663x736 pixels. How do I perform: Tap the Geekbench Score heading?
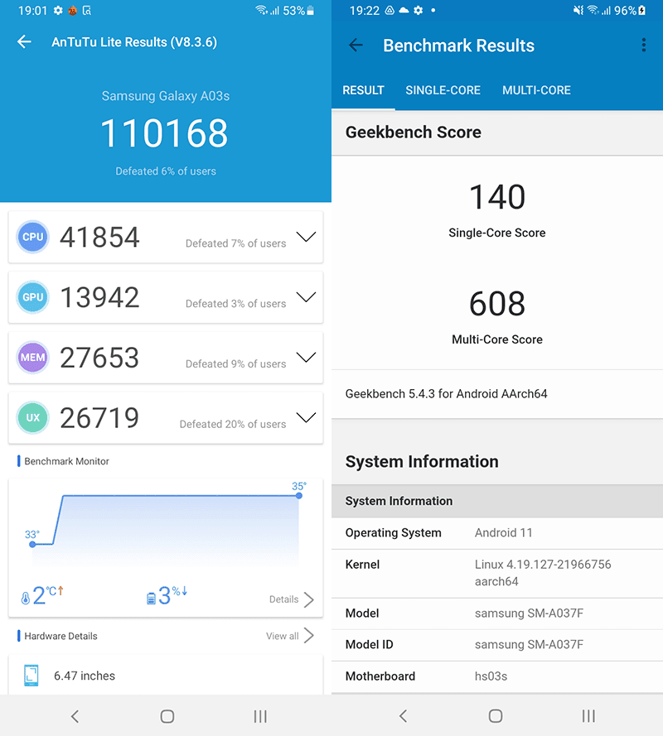(413, 132)
